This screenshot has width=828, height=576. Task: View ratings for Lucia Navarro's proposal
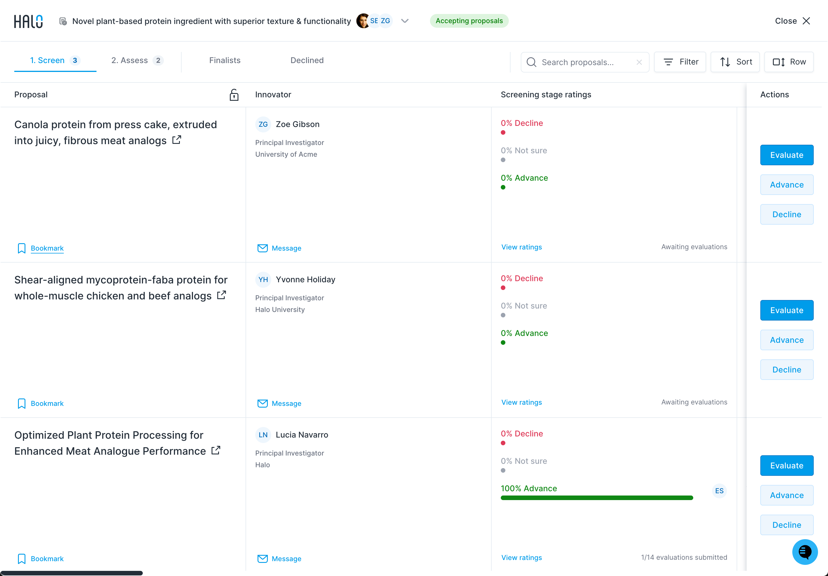coord(521,558)
